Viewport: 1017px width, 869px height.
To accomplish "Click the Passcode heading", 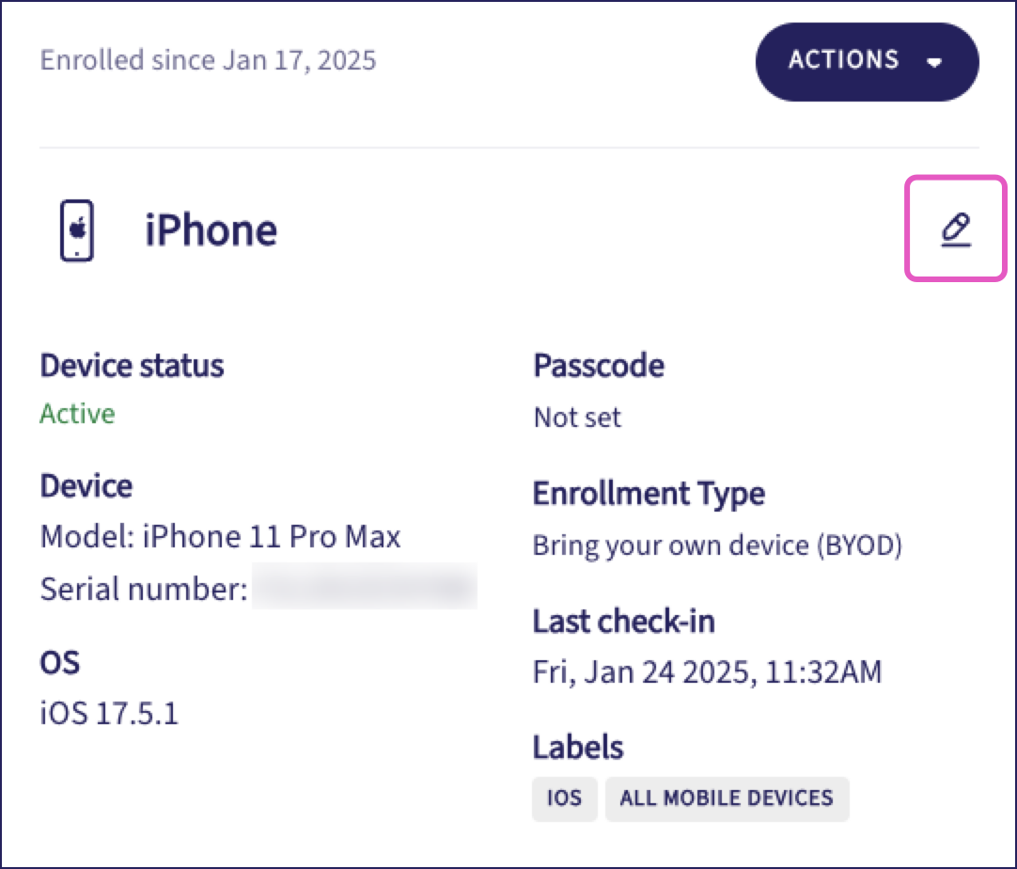I will (599, 365).
